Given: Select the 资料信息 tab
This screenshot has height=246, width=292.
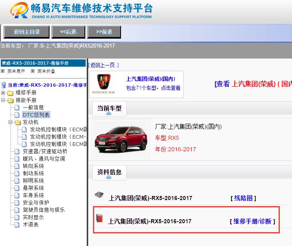Looking at the screenshot, I should [x=109, y=173].
